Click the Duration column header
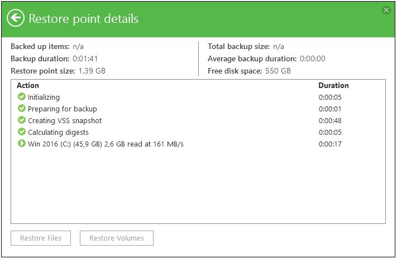 click(x=333, y=85)
